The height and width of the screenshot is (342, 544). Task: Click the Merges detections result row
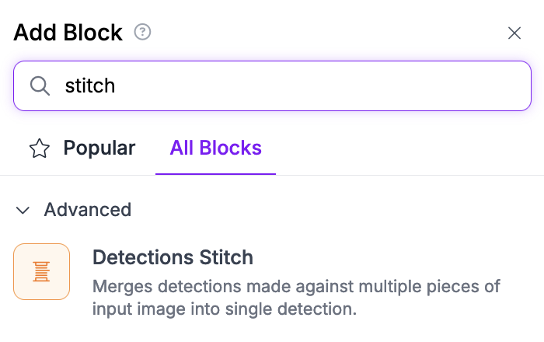(272, 281)
